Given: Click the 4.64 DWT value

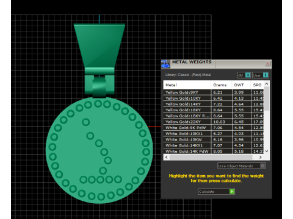Looking at the screenshot, I should 239,104.
